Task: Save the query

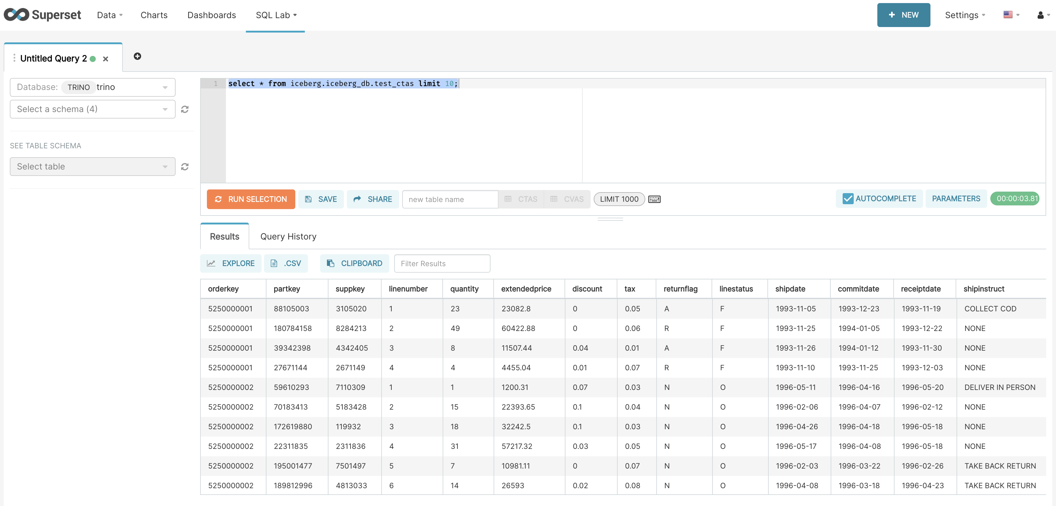Action: [x=321, y=199]
